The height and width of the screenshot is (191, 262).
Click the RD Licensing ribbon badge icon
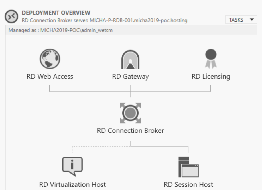pos(211,59)
